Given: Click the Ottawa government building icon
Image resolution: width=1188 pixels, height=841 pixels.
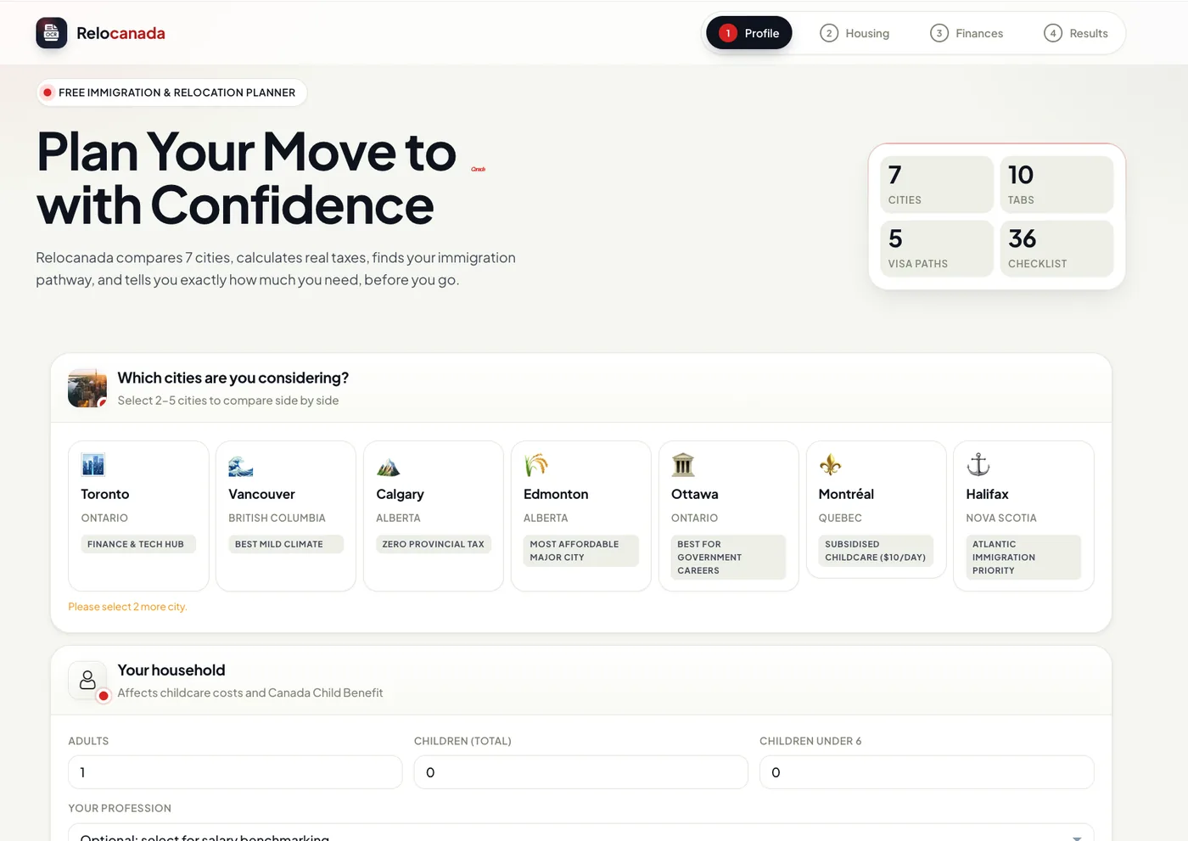Looking at the screenshot, I should click(683, 465).
